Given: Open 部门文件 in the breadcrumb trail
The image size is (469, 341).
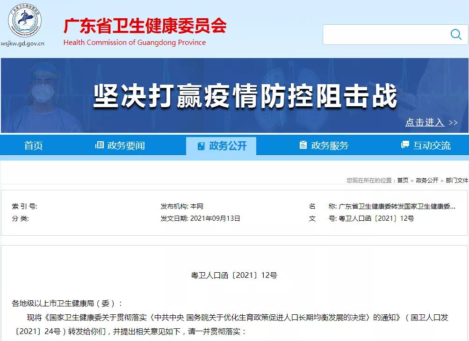Looking at the screenshot, I should (x=456, y=180).
